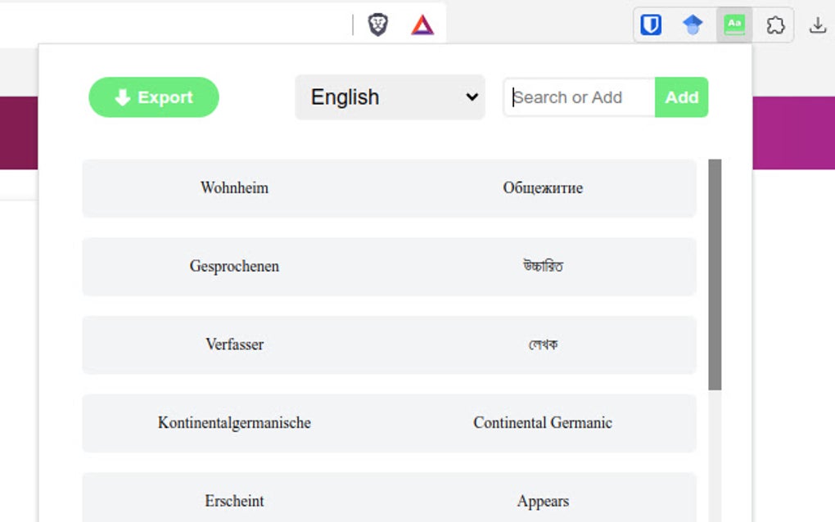Open the Bitwarden extension

tap(651, 25)
